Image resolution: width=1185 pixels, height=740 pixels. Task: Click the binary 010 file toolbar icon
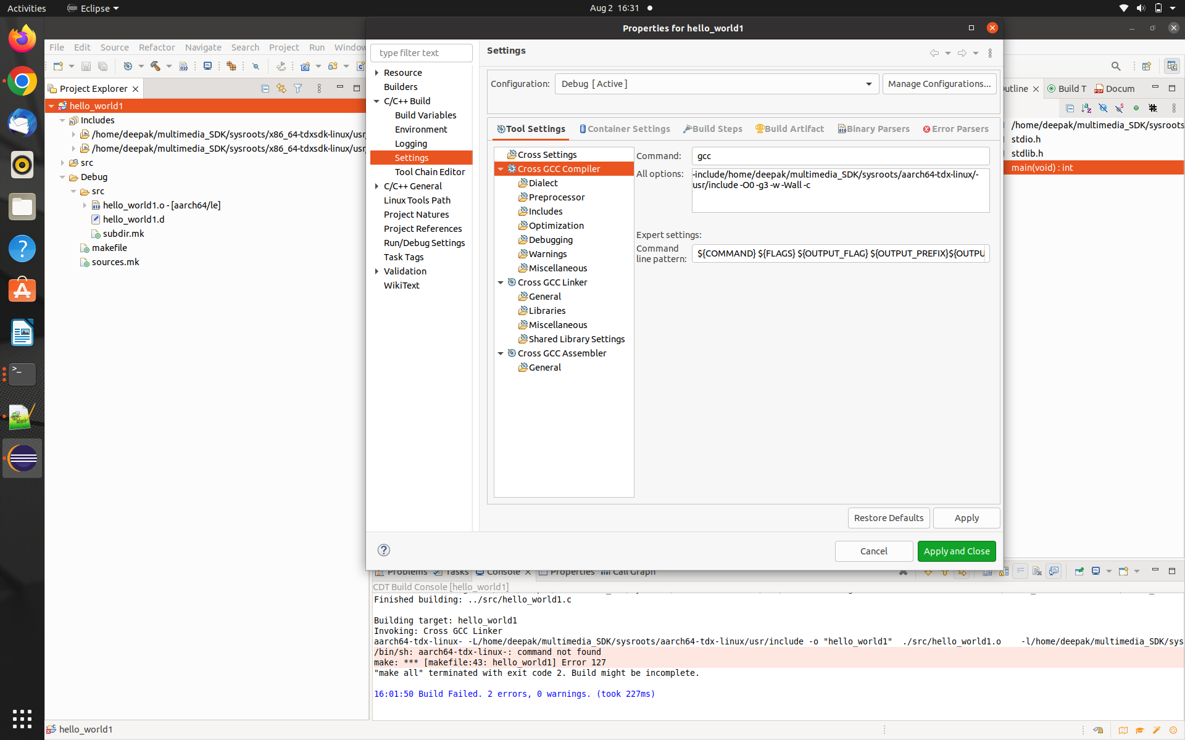pos(184,66)
